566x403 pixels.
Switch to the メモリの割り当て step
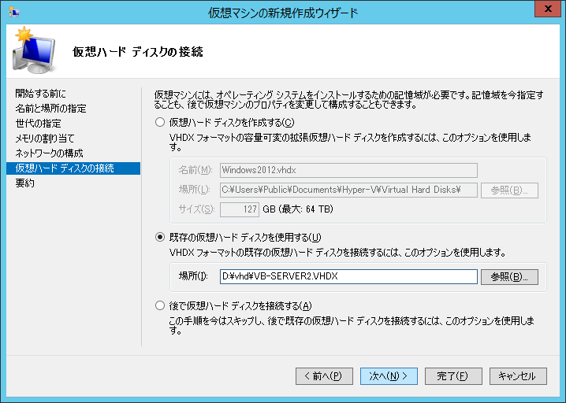pyautogui.click(x=47, y=139)
